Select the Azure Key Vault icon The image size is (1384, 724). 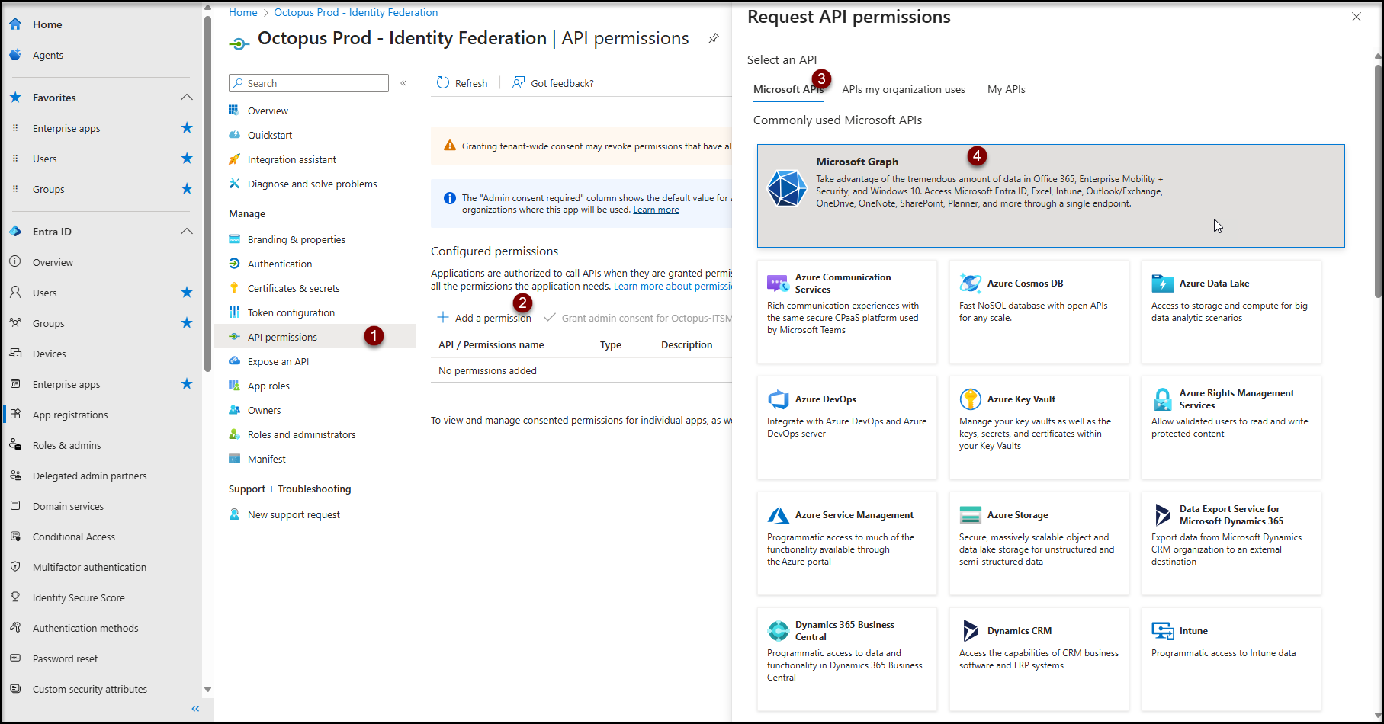click(x=970, y=399)
